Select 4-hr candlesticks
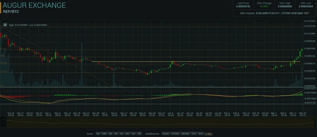This screenshot has height=137, width=317. (201, 134)
